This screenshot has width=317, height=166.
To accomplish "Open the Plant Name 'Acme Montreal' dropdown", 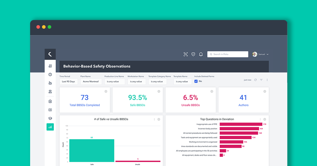I will (91, 81).
